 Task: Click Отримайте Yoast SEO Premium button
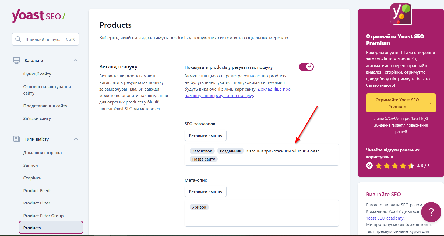pyautogui.click(x=401, y=103)
